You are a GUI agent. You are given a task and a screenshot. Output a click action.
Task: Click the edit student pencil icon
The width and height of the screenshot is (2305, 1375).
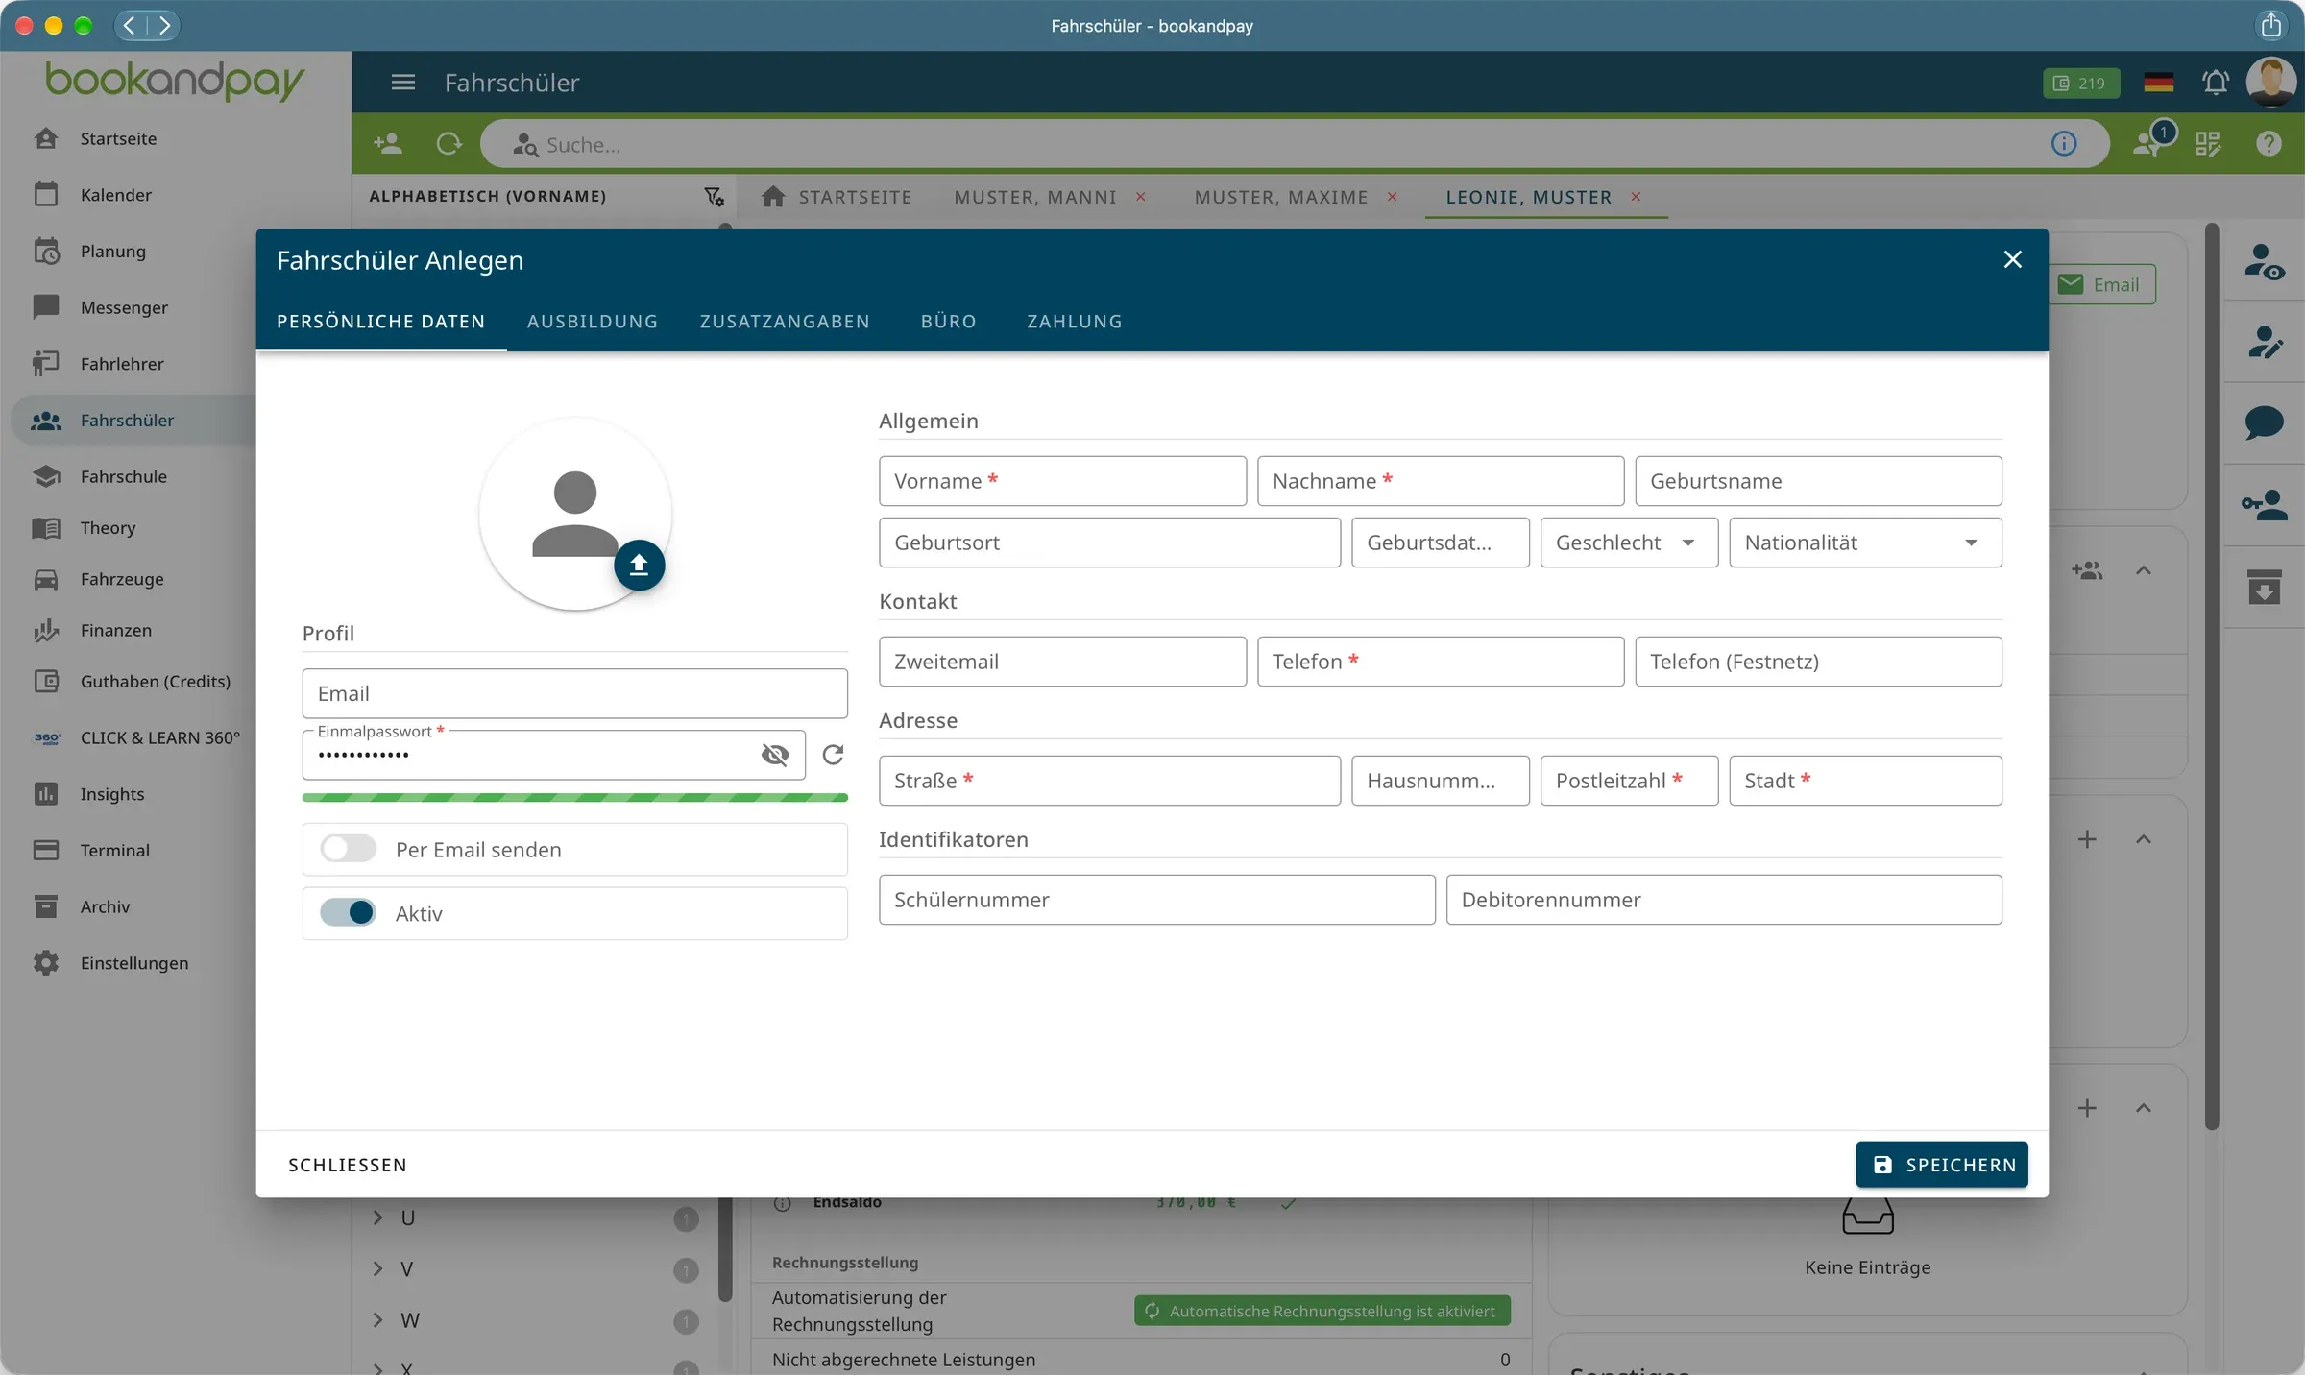pos(2264,342)
